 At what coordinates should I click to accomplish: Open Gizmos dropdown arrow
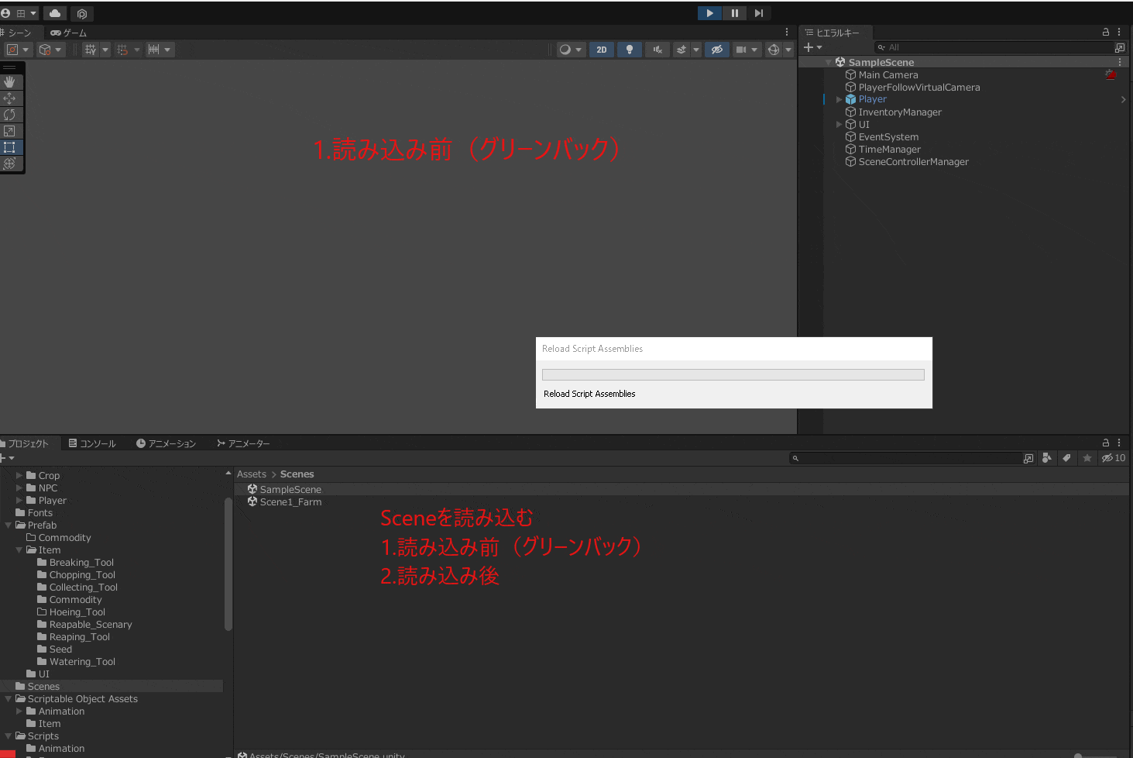coord(788,50)
